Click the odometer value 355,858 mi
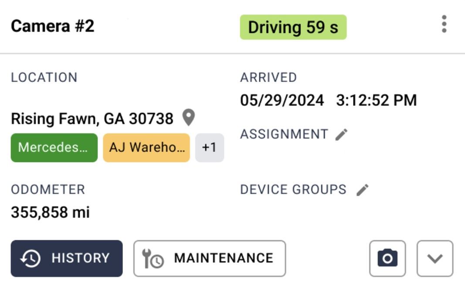Screen dimensions: 465x287 click(x=50, y=212)
